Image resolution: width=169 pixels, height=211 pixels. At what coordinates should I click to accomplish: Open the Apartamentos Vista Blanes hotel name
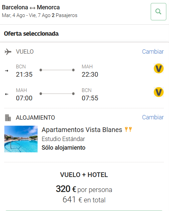pos(82,130)
